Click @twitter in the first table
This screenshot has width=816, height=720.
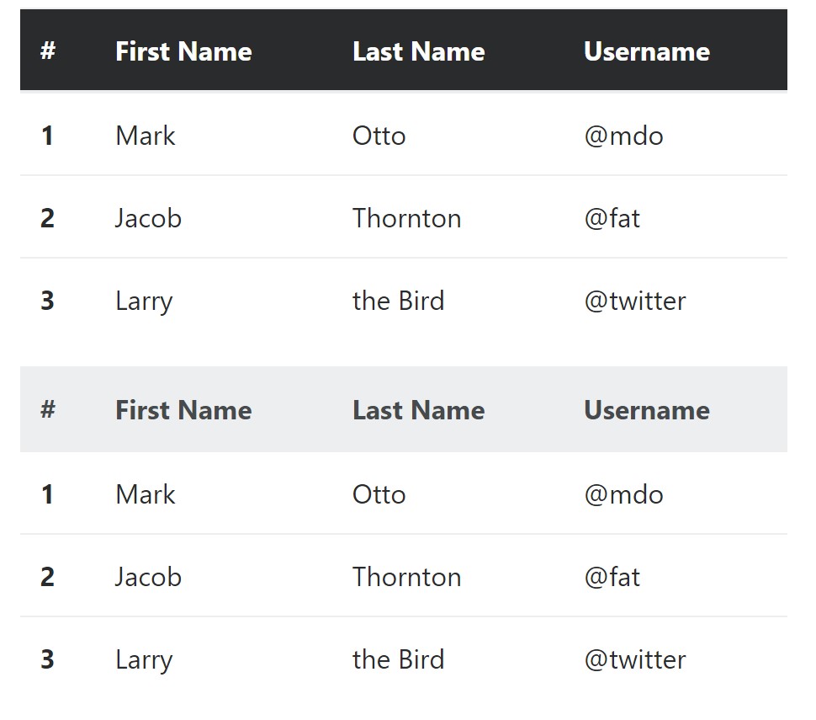635,301
